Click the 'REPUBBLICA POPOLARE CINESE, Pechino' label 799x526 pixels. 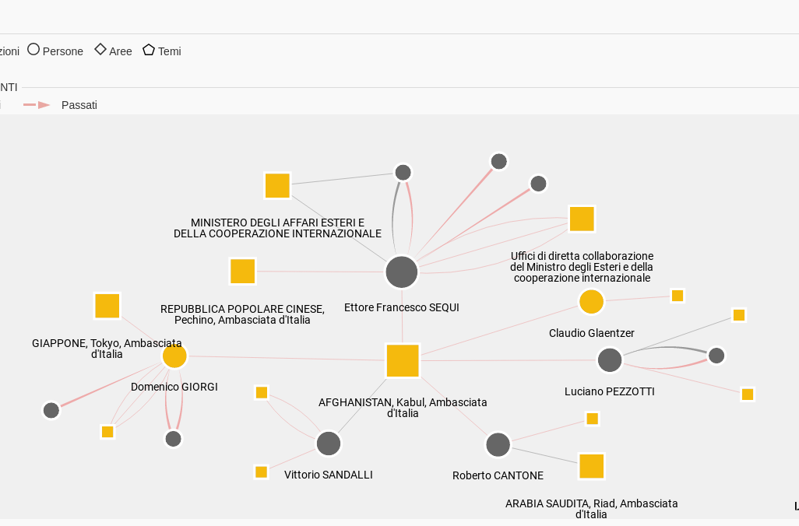tap(242, 314)
